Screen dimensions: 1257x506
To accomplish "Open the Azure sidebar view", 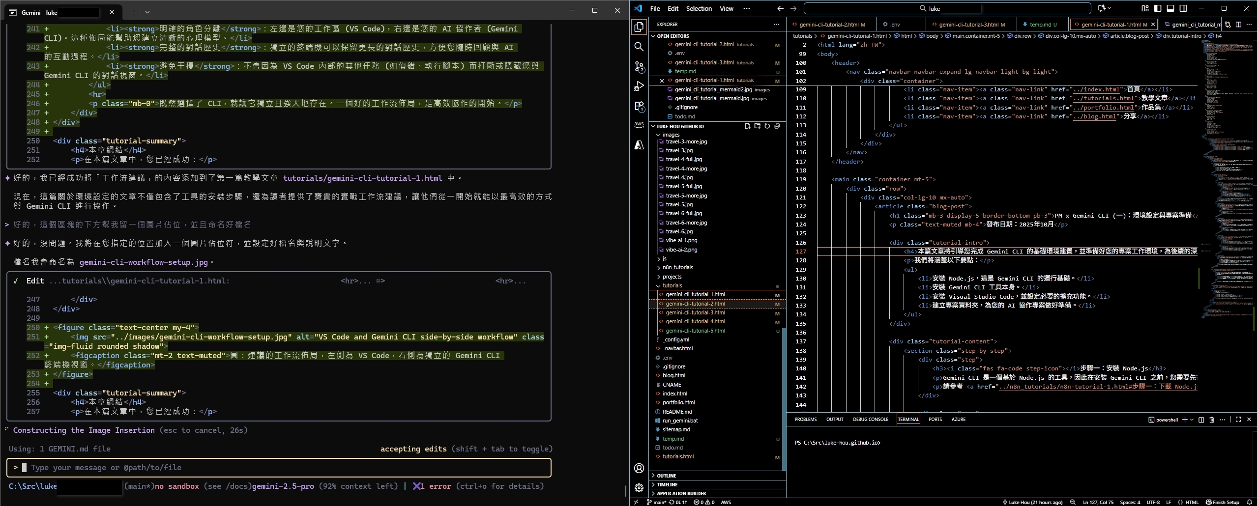I will coord(639,145).
